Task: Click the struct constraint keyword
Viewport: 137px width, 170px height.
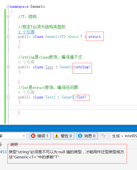Action: pos(95,37)
